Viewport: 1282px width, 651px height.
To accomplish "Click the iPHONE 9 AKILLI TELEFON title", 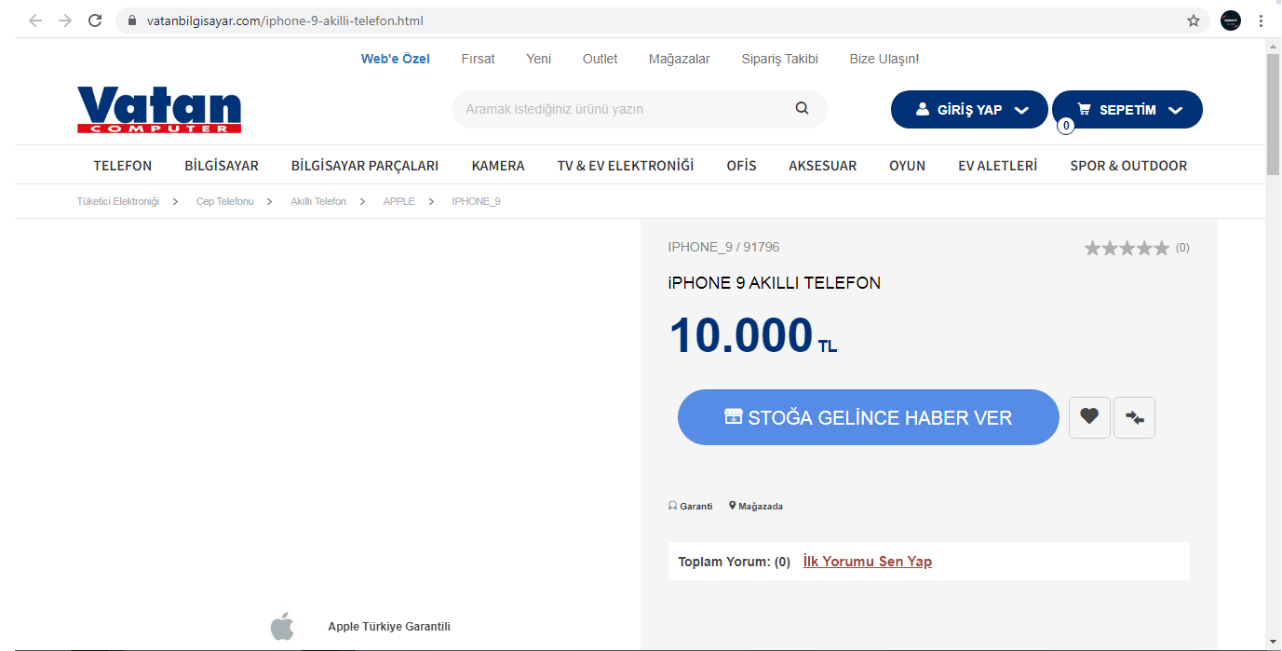I will (775, 283).
